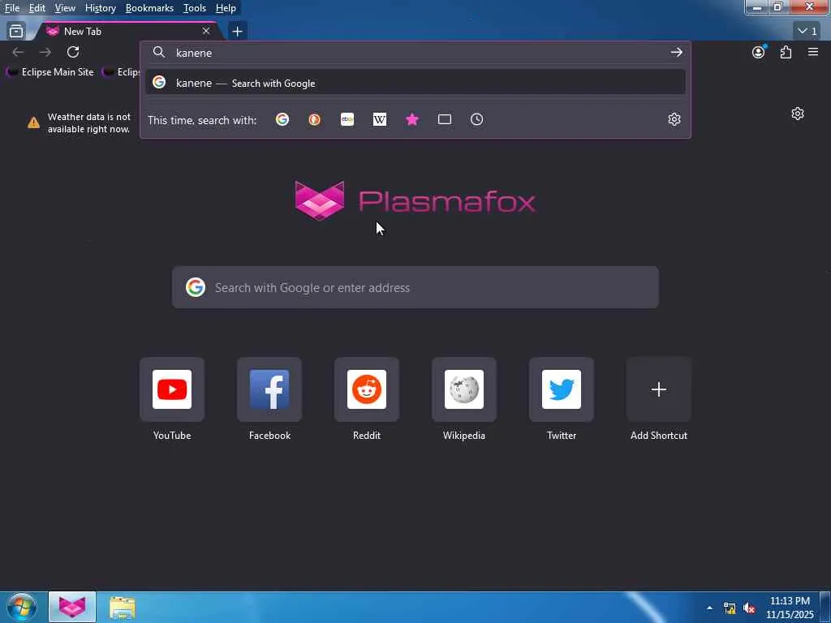
Task: Open the account profile icon
Action: (759, 52)
